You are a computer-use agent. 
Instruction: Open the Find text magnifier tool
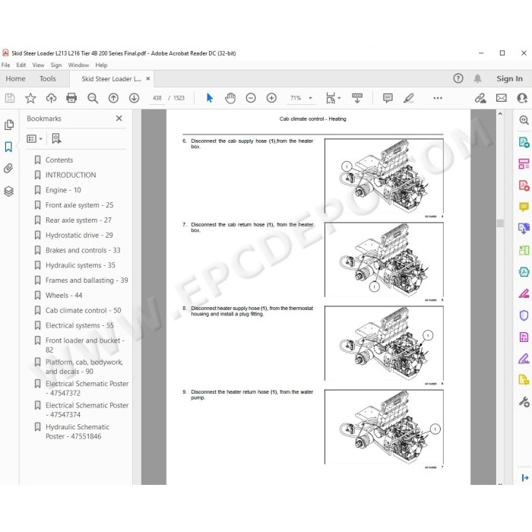(93, 98)
